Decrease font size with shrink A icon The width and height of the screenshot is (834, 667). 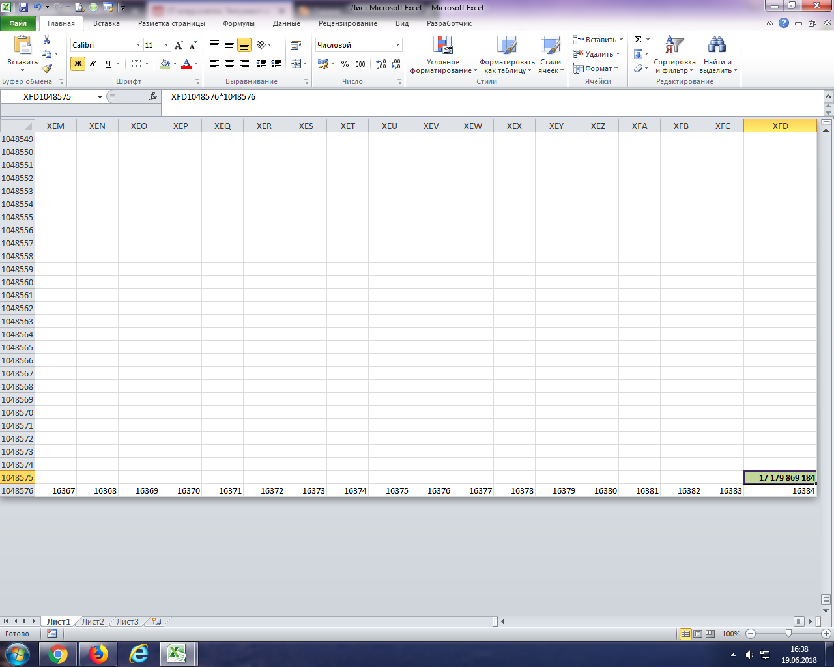click(x=193, y=45)
